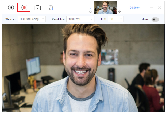Mute the microphone icon
The height and width of the screenshot is (113, 166).
tap(119, 11)
